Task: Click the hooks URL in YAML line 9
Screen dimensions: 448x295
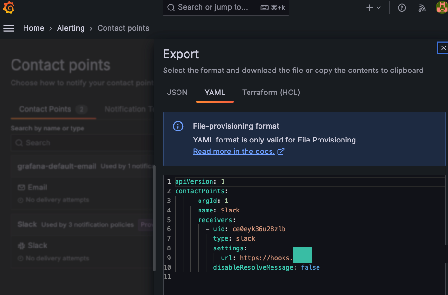Action: 266,258
